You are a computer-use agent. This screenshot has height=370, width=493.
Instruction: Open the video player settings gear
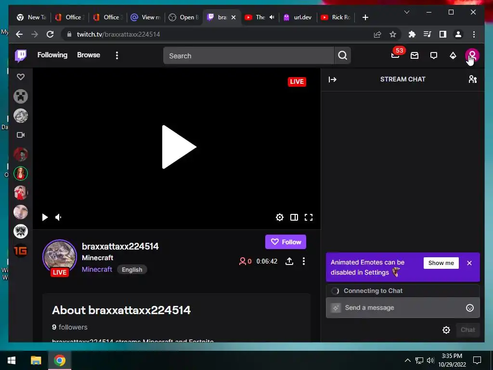pyautogui.click(x=280, y=217)
